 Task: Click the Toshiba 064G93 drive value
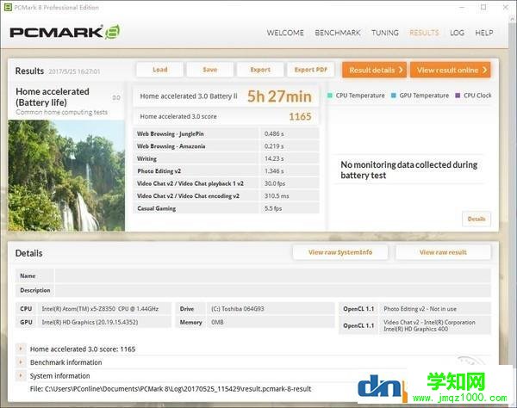point(238,309)
